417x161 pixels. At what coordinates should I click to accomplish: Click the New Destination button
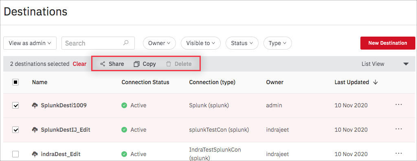pos(388,43)
